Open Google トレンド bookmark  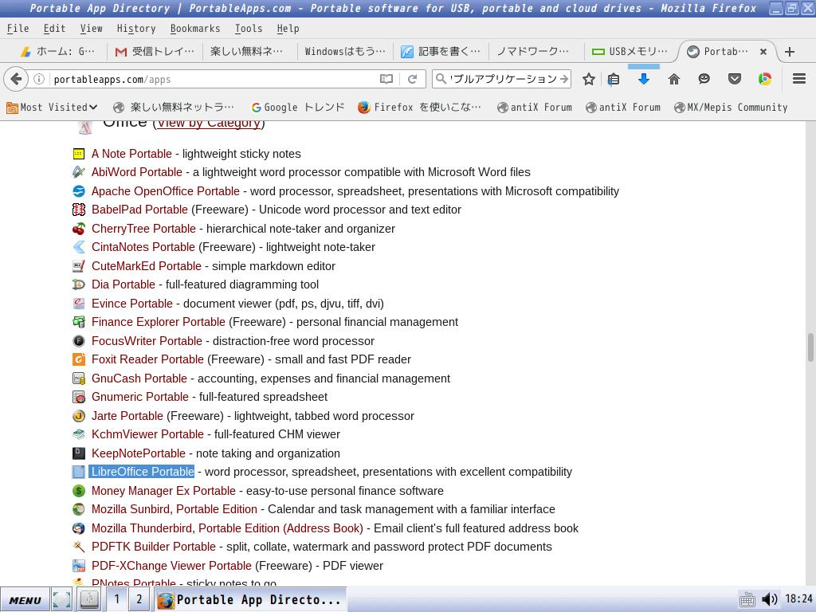click(298, 108)
